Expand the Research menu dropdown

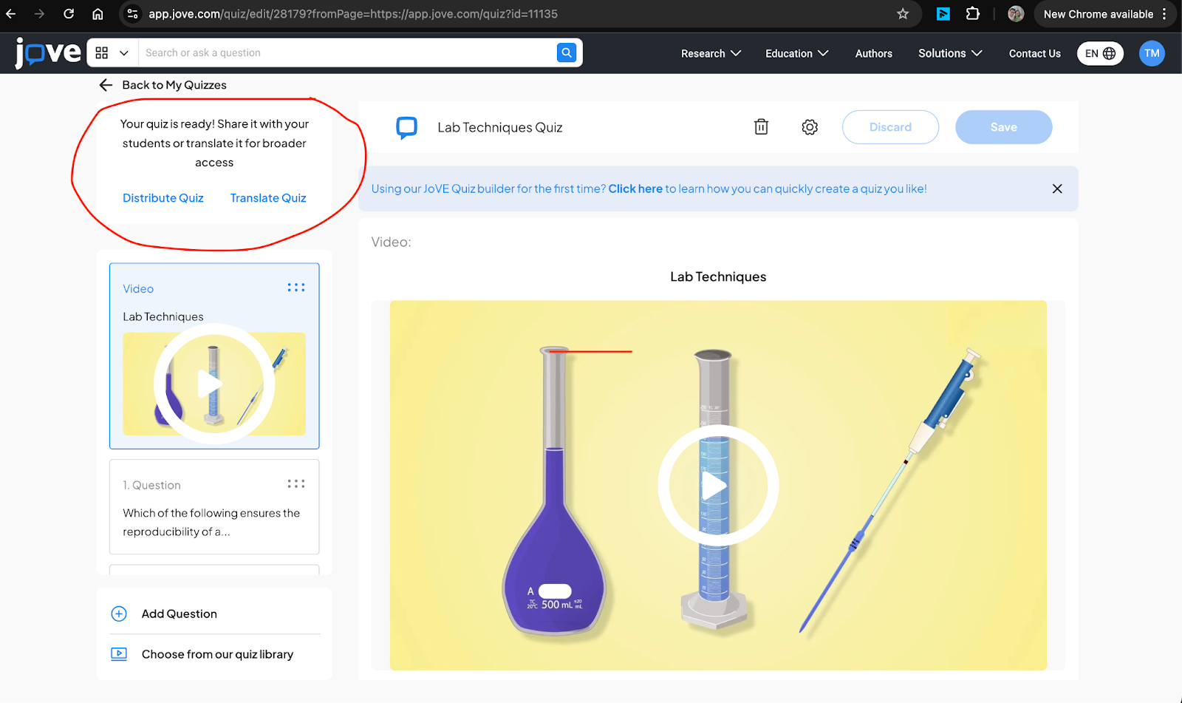point(711,53)
